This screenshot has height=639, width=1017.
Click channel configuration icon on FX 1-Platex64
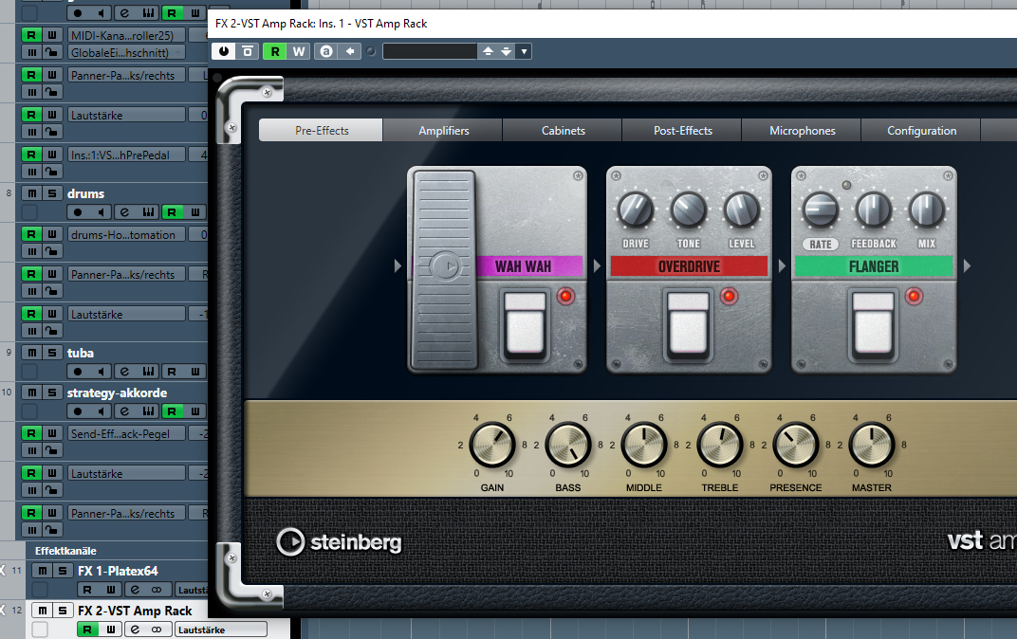click(x=157, y=590)
